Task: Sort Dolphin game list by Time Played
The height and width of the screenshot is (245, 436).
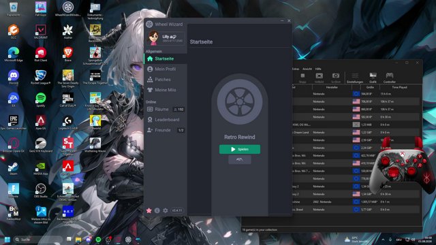Action: coord(399,87)
